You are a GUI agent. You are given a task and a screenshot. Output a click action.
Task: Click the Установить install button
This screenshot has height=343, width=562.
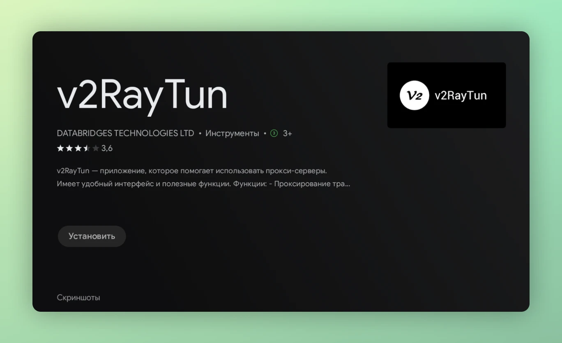[x=92, y=236]
